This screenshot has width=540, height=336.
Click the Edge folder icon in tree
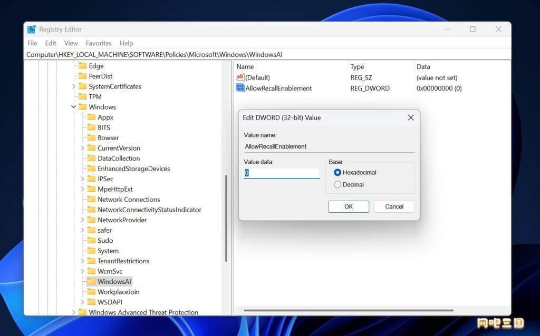coord(83,66)
